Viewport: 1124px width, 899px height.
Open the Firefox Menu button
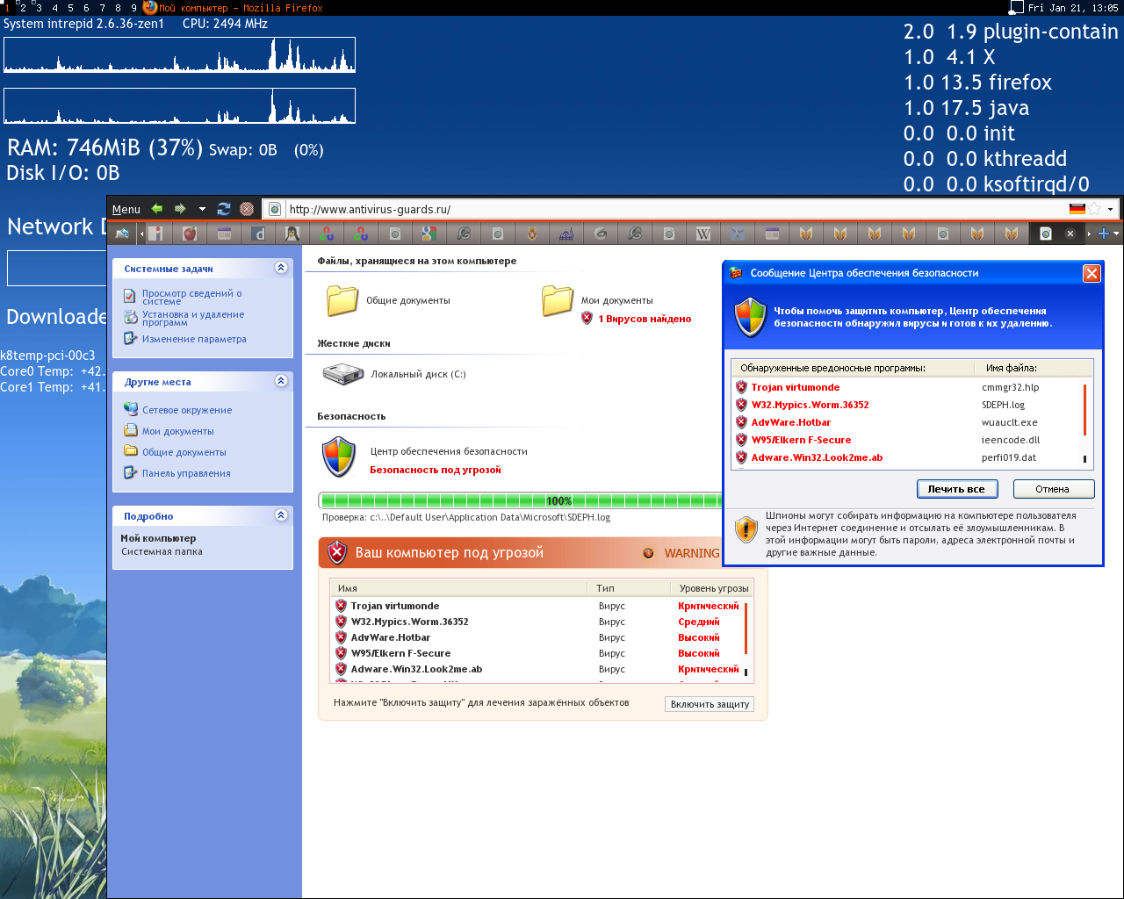tap(126, 209)
